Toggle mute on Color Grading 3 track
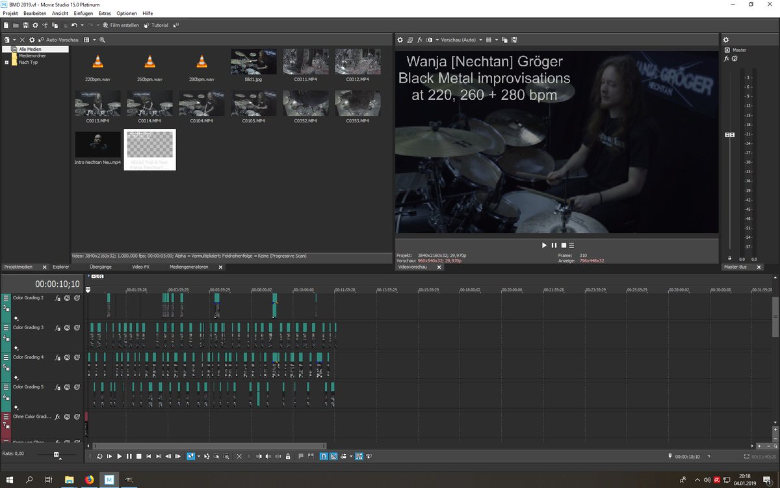Image resolution: width=780 pixels, height=488 pixels. pos(67,328)
